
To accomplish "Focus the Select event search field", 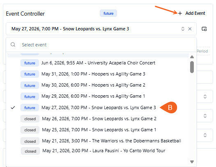I will 101,45.
